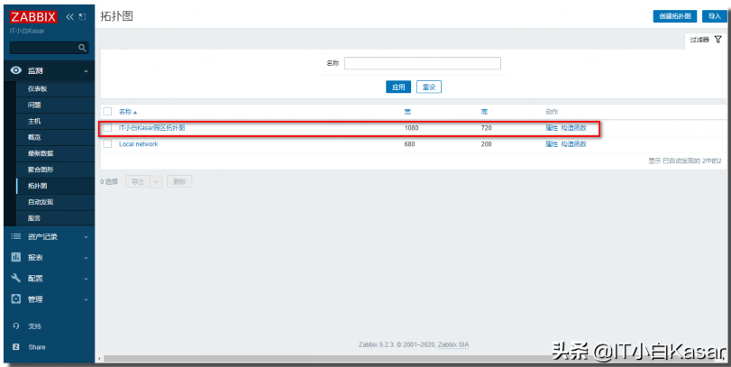Click the 重设 filter button
This screenshot has width=731, height=367.
(x=429, y=87)
